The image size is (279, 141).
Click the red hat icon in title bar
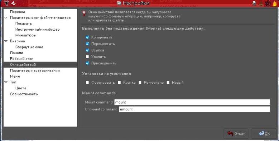pos(13,3)
